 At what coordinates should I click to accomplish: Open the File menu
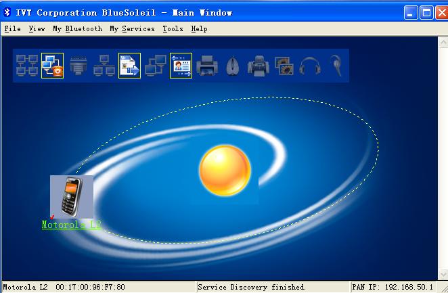(x=13, y=29)
